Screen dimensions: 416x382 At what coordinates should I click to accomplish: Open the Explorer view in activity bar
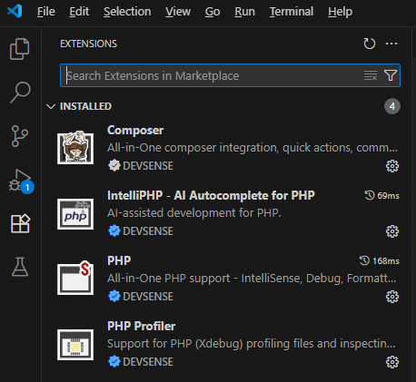(x=20, y=49)
